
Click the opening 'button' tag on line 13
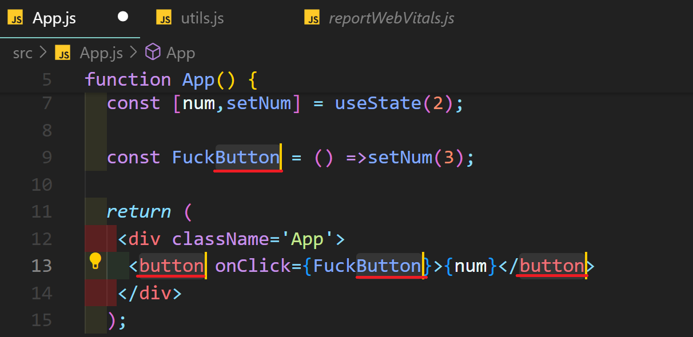[172, 266]
